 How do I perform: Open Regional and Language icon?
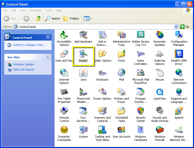click(x=179, y=92)
